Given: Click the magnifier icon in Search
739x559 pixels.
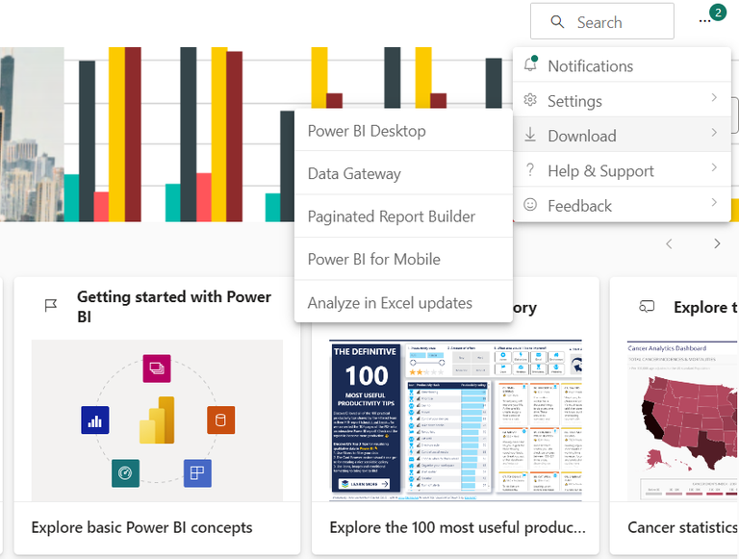Looking at the screenshot, I should click(557, 22).
